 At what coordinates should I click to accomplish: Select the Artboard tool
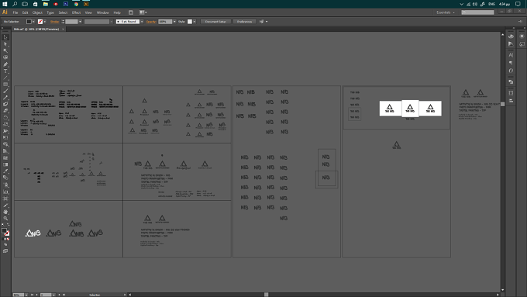tap(5, 199)
